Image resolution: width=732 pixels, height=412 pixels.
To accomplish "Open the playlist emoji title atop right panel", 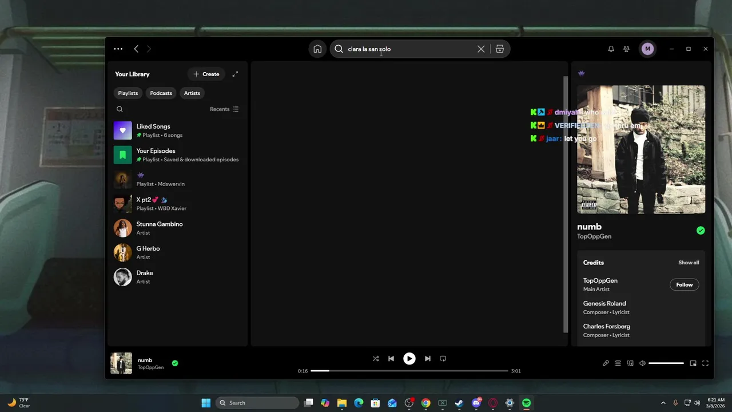I will coord(581,73).
